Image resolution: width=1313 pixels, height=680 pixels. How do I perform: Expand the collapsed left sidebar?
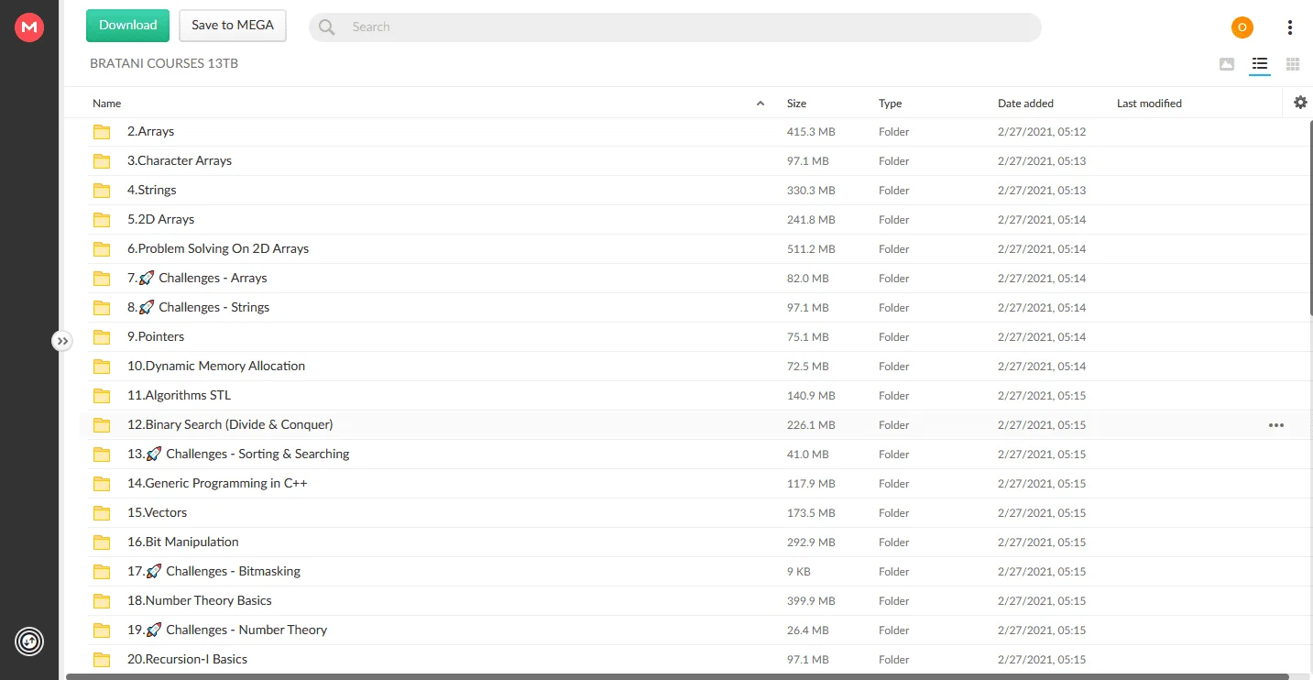point(61,341)
